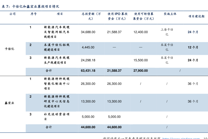
Task: Click the 总投资额（万元） column header
Action: tap(91, 16)
